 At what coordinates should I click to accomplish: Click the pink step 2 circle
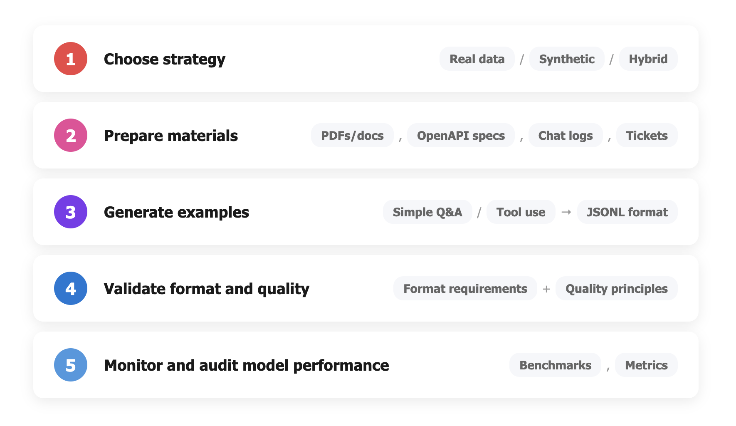tap(71, 135)
